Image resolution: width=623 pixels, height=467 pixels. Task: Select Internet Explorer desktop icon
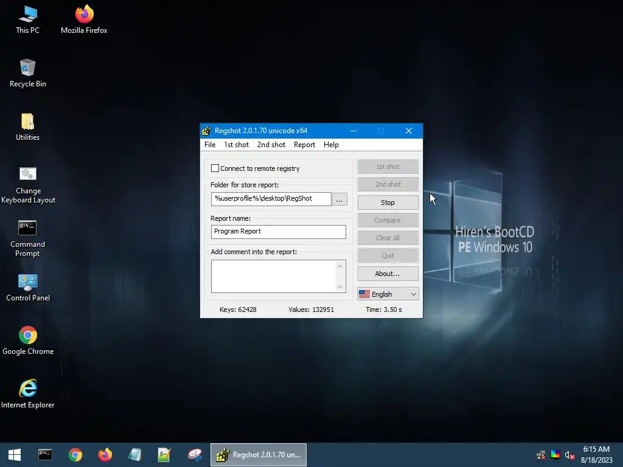pos(28,394)
